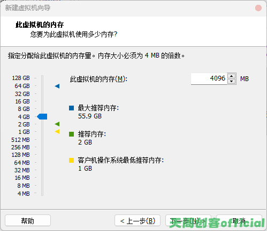Increase memory with the up spinner arrow

(232, 76)
